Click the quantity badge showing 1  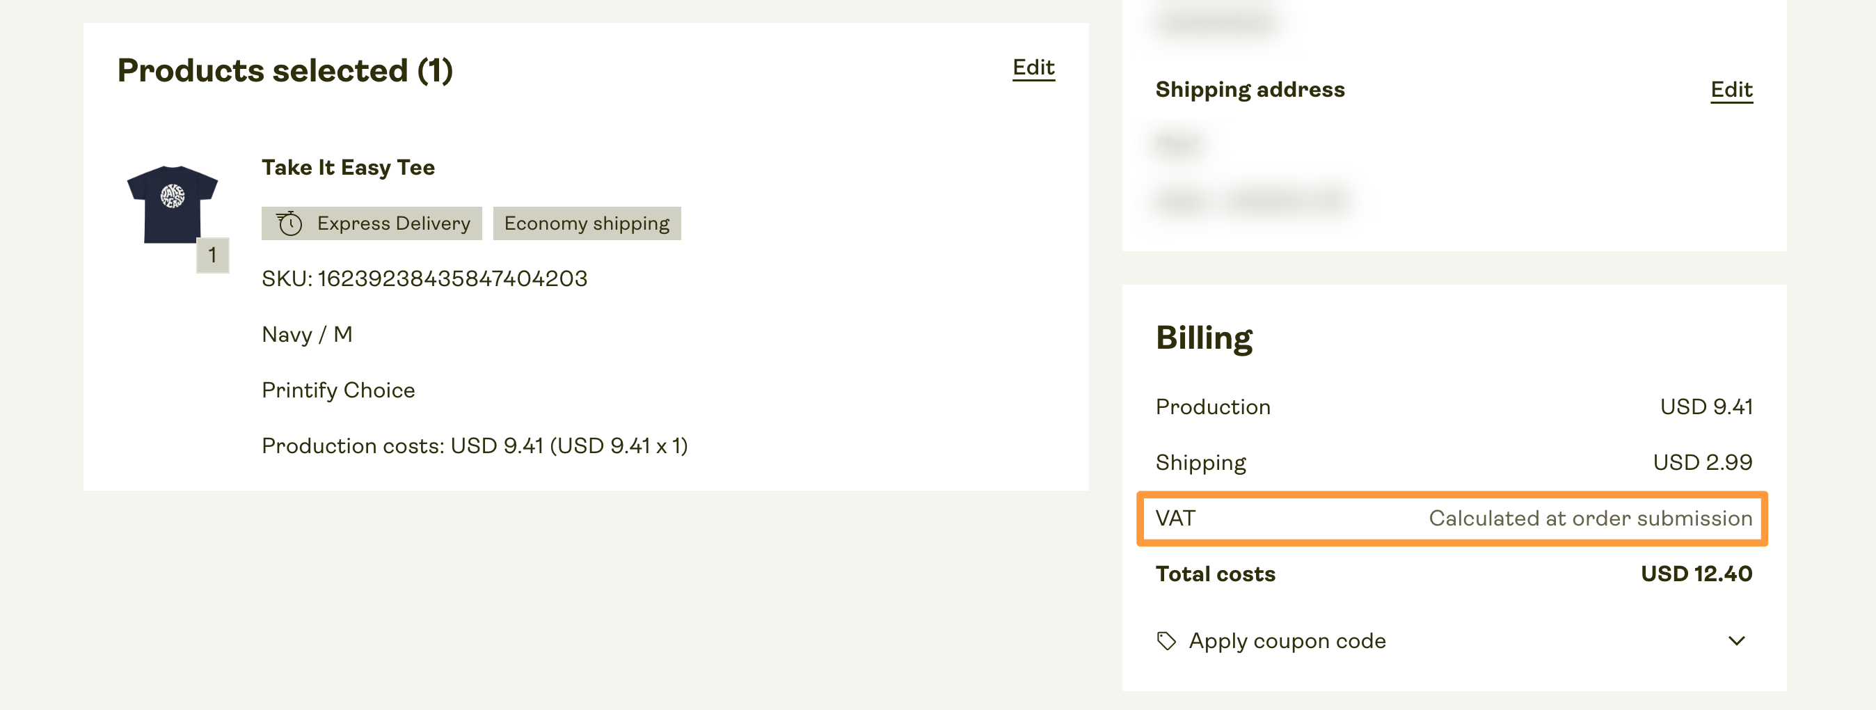pyautogui.click(x=213, y=255)
